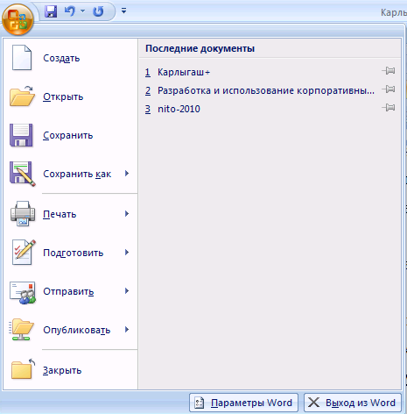
Task: Click the floppy disk icon next to Сохранить
Action: click(x=21, y=135)
